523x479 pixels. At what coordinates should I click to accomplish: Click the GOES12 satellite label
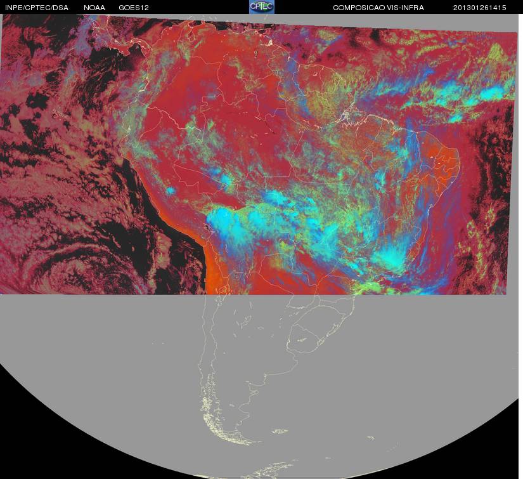click(134, 8)
